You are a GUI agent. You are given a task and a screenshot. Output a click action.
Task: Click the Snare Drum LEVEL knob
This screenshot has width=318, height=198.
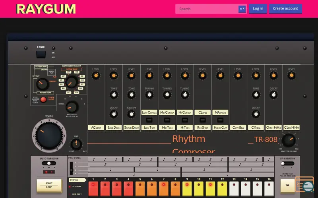point(132,76)
